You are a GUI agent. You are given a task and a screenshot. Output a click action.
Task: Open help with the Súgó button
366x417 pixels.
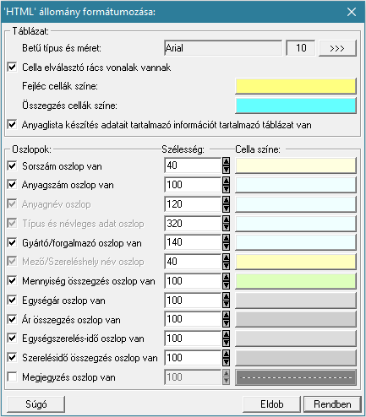tap(36, 404)
